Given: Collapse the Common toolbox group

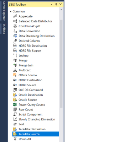Looking at the screenshot, I should 11,11.
